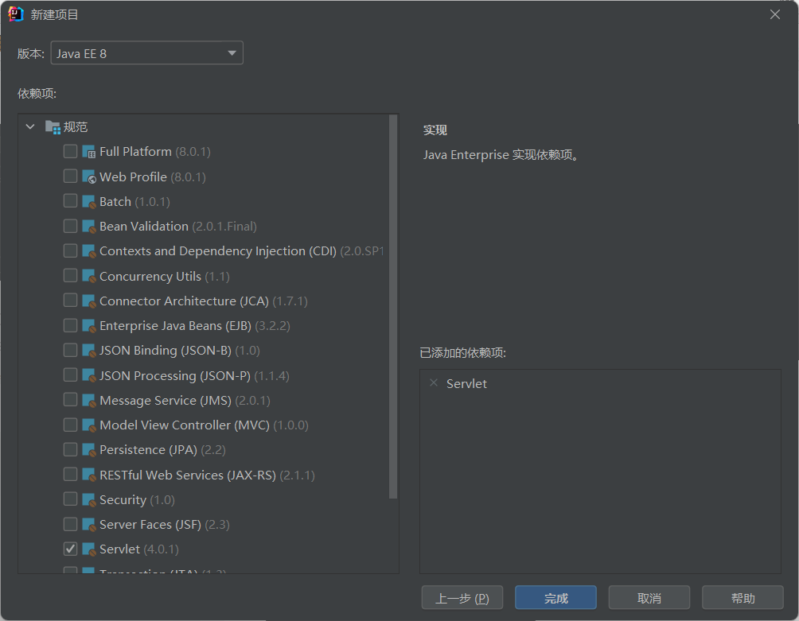Click the JSON Processing icon
799x621 pixels.
tap(88, 375)
